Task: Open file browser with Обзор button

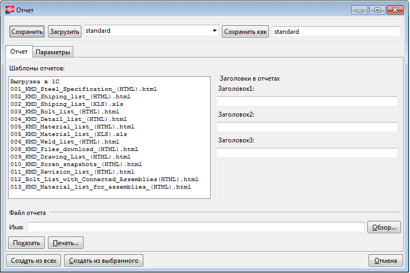Action: [x=384, y=227]
